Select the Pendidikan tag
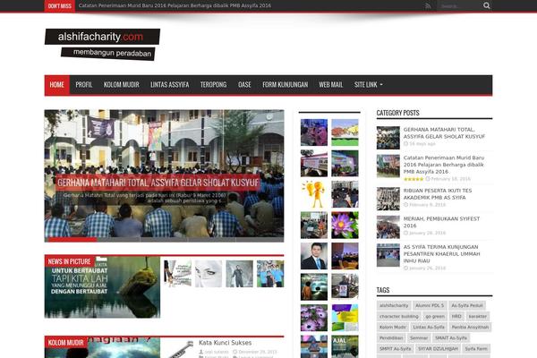The width and height of the screenshot is (537, 358). click(x=391, y=338)
